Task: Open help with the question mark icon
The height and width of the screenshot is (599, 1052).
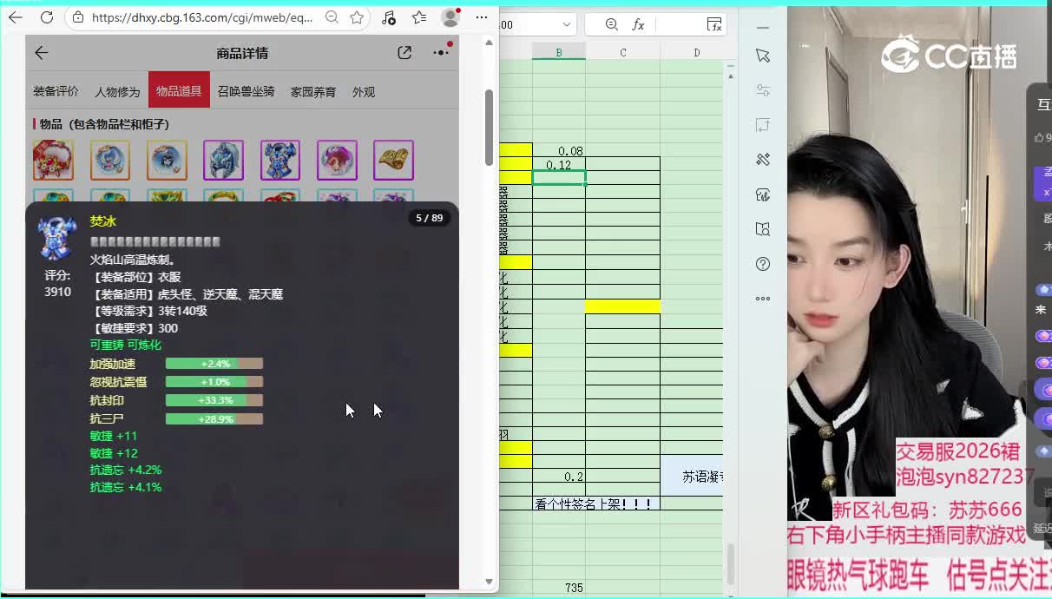Action: point(763,264)
